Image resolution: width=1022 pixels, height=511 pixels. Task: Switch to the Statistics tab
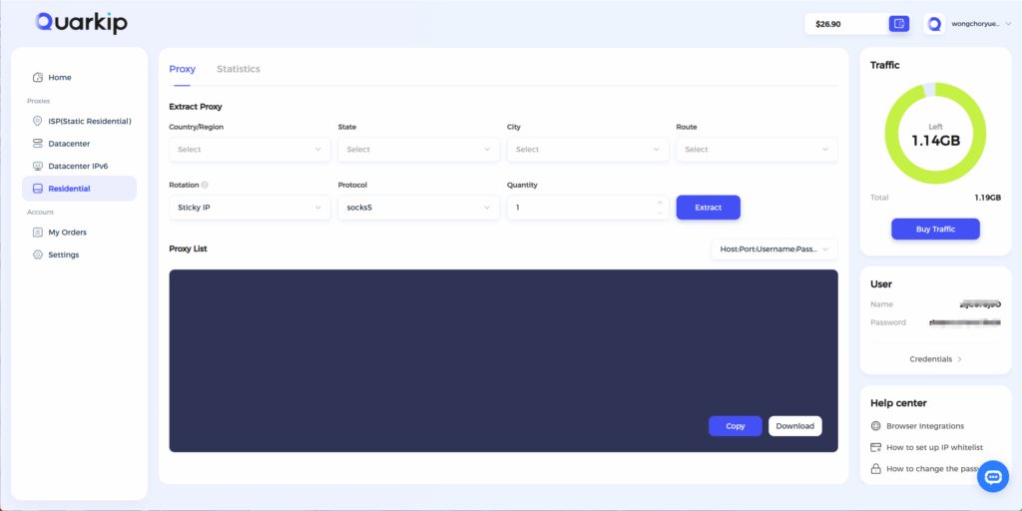[x=239, y=69]
